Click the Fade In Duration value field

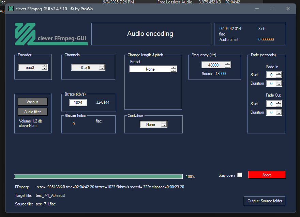tap(271, 83)
